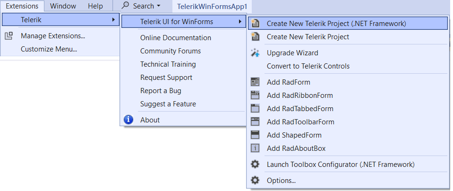Click the blue About info icon
The width and height of the screenshot is (453, 191).
pos(128,120)
